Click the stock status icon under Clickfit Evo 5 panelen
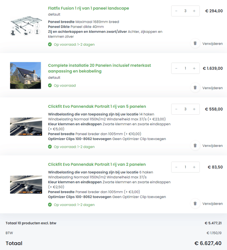This screenshot has height=250, width=227. (50, 147)
